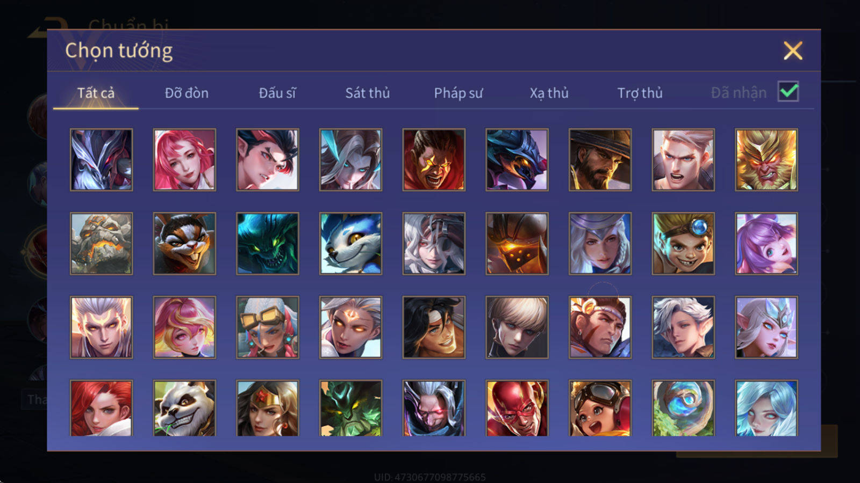Switch to the Pháp sư tab
The width and height of the screenshot is (860, 483).
[x=458, y=93]
